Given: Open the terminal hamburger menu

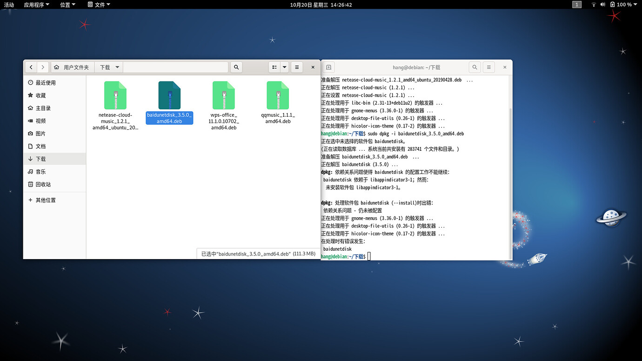Looking at the screenshot, I should [488, 67].
